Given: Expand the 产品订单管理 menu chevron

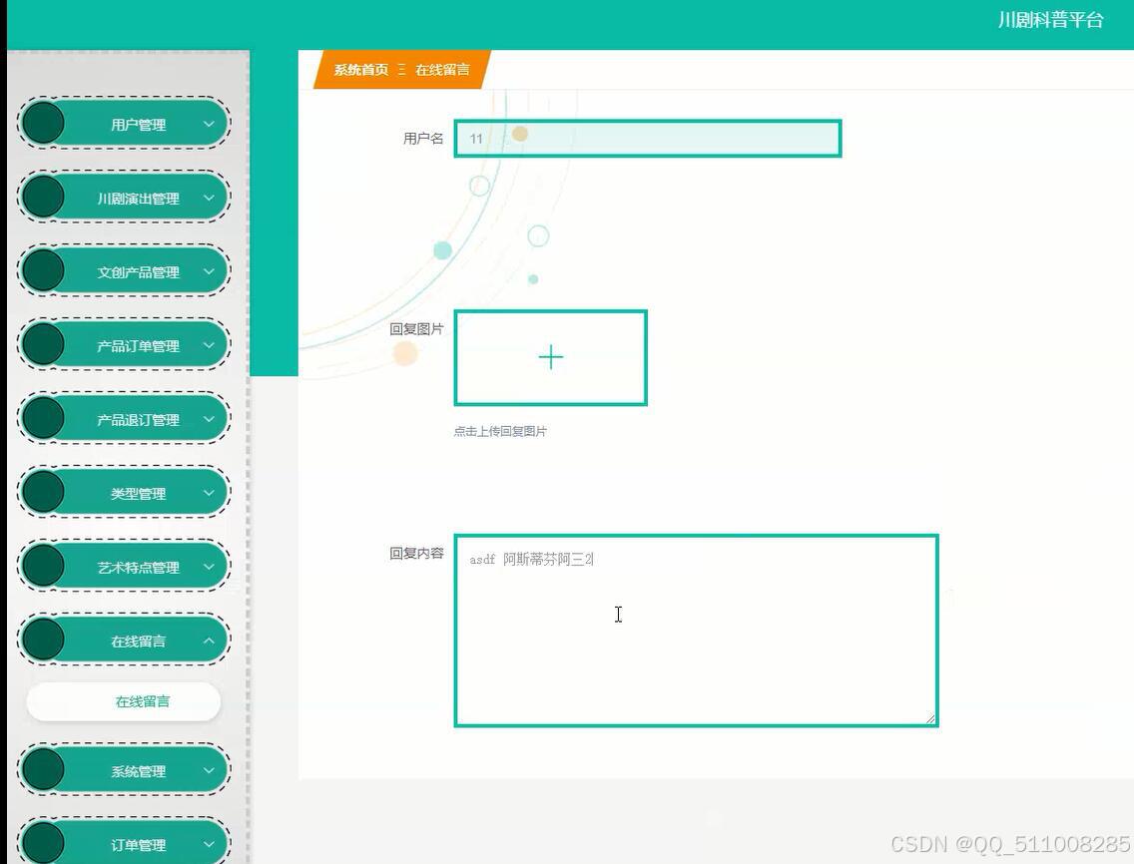Looking at the screenshot, I should 209,345.
